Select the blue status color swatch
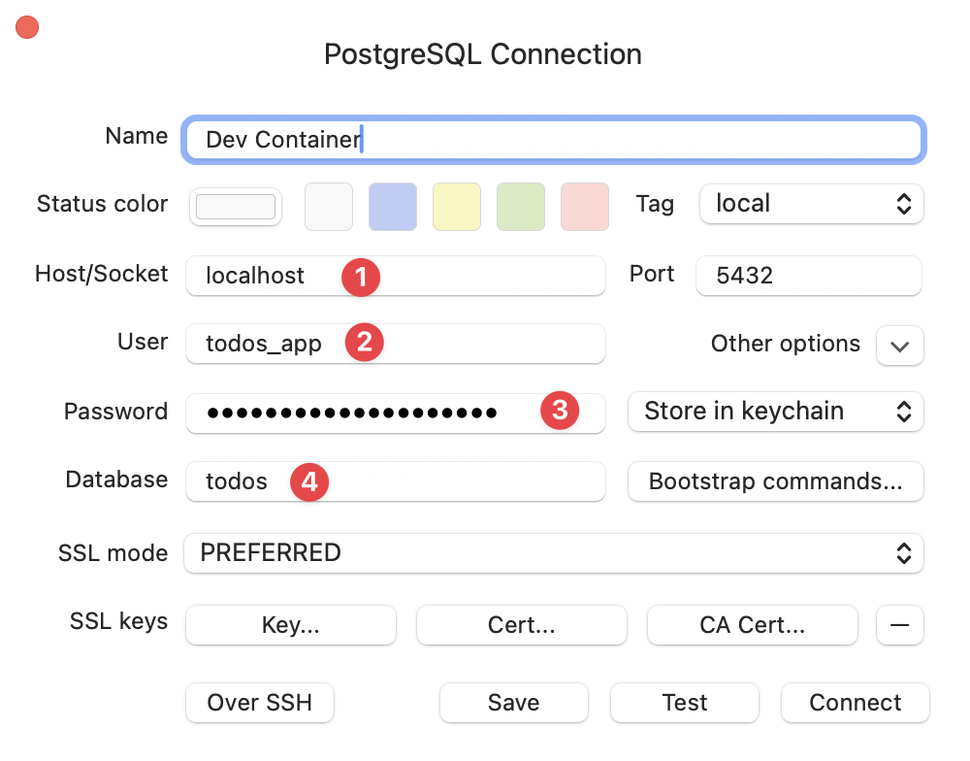Viewport: 970px width, 761px height. pyautogui.click(x=393, y=207)
